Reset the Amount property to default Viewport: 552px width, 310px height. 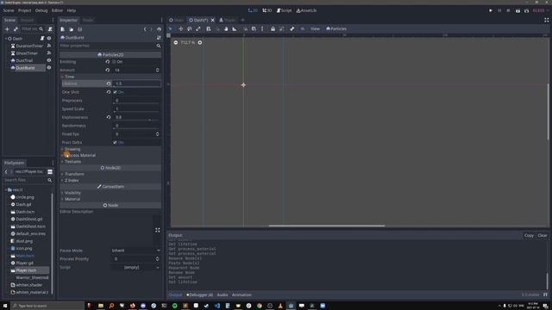point(107,70)
